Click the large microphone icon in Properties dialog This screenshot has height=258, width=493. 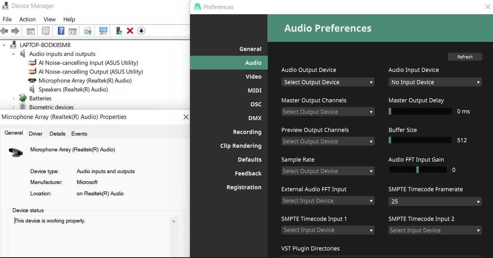coord(16,152)
